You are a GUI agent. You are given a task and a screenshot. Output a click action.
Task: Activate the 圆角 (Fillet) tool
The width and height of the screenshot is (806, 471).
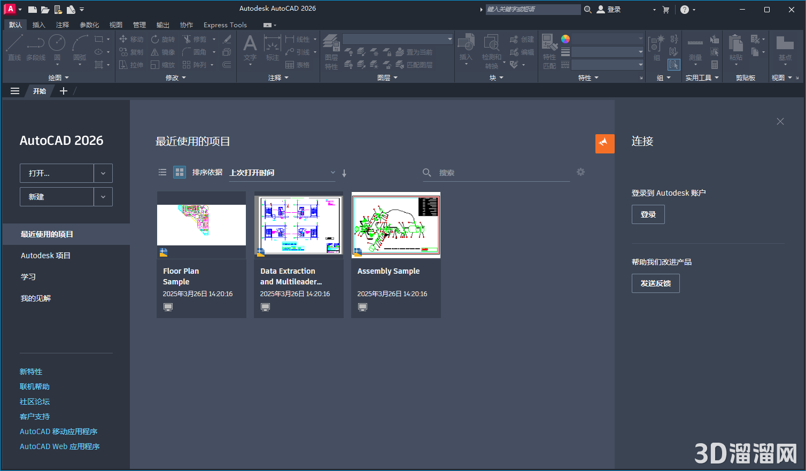coord(195,52)
